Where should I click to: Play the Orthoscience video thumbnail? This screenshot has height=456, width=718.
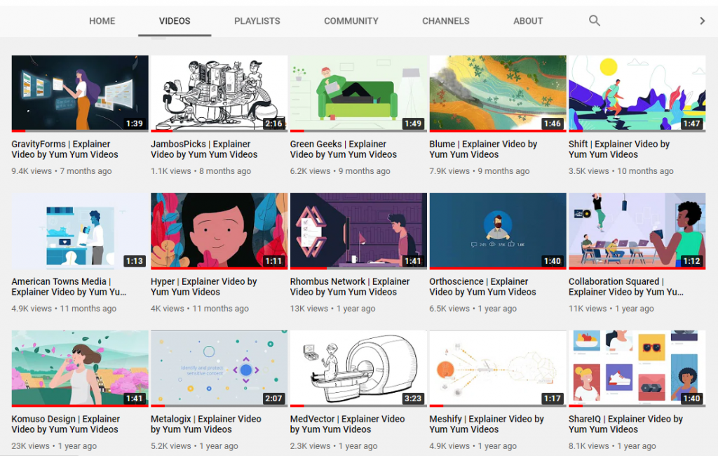[x=497, y=230]
